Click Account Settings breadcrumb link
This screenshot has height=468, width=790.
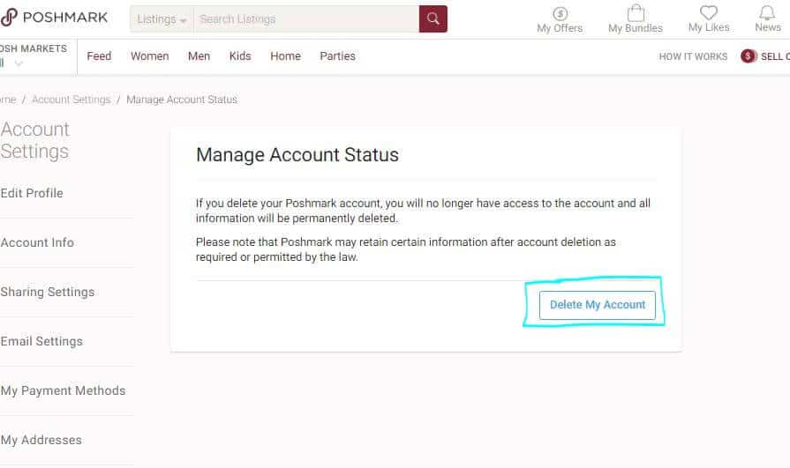(x=71, y=100)
